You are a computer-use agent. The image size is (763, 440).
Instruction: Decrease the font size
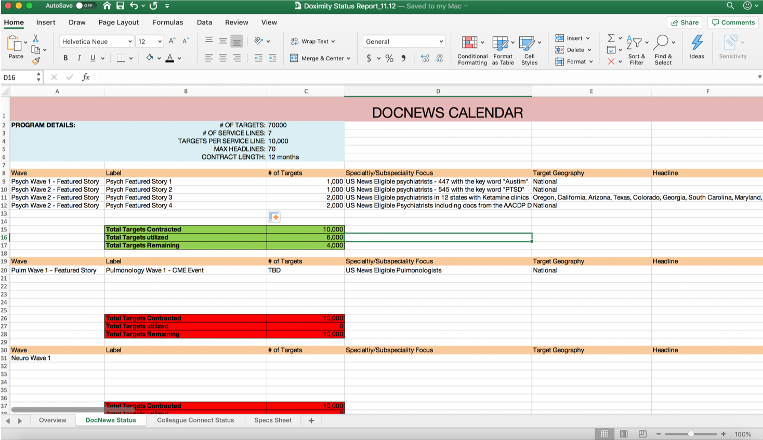click(x=186, y=41)
